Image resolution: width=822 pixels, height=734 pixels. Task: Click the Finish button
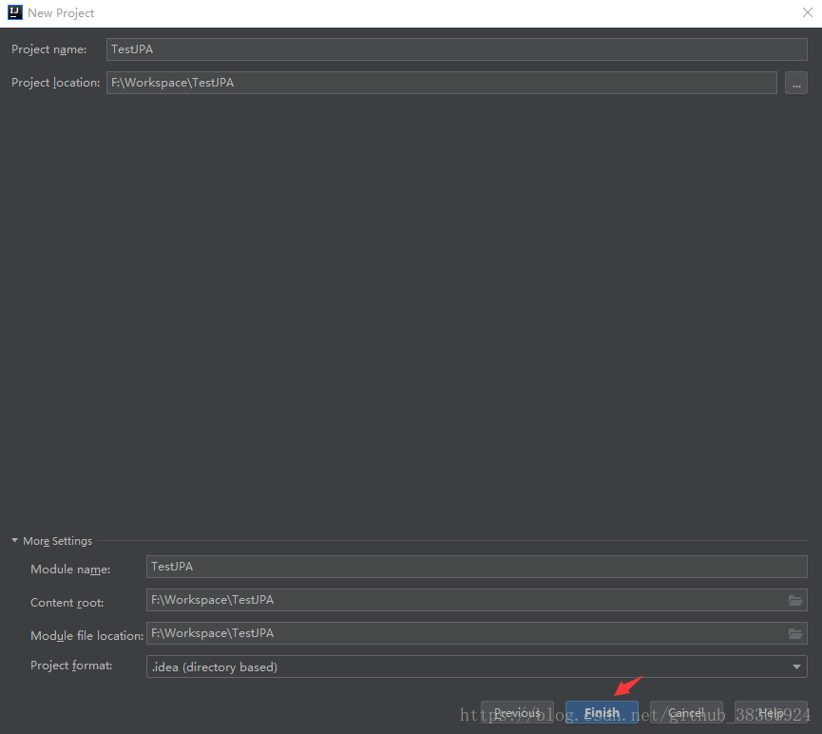602,712
